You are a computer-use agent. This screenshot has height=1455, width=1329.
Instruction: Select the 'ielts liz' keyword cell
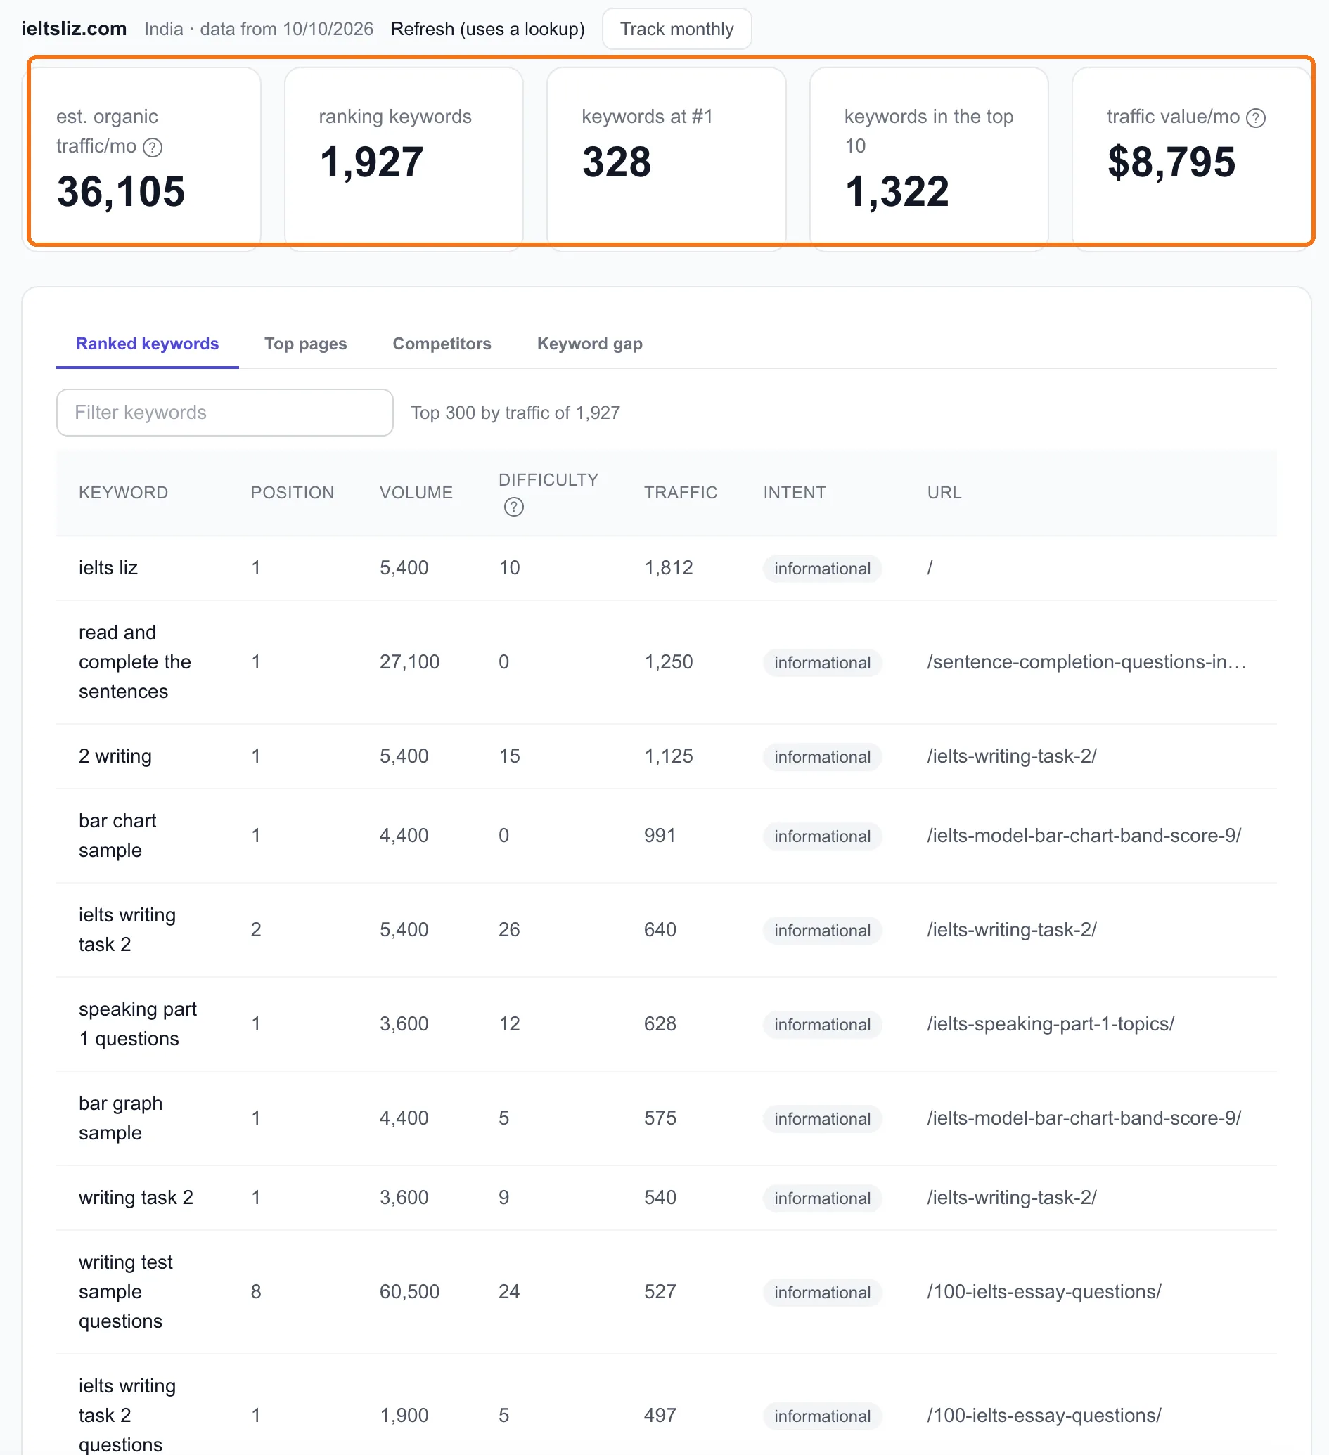tap(108, 567)
